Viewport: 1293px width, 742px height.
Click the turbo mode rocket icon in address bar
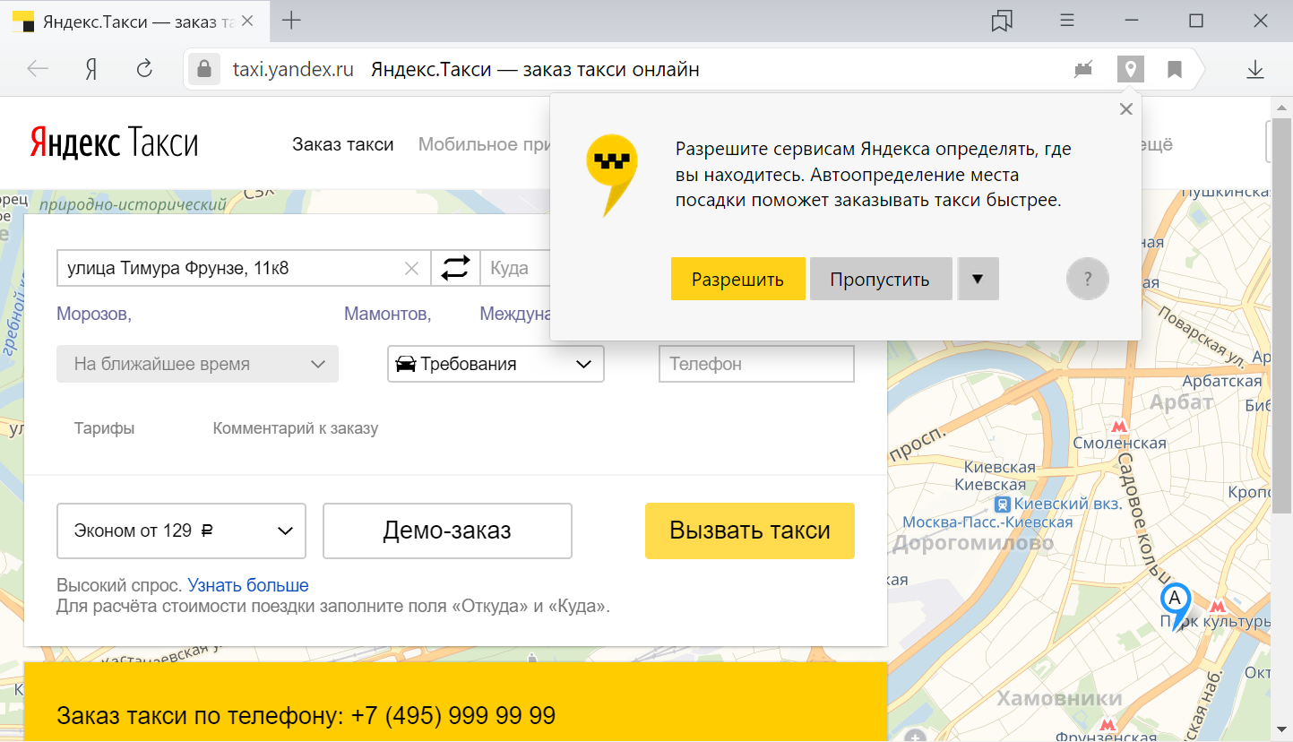click(x=1083, y=69)
